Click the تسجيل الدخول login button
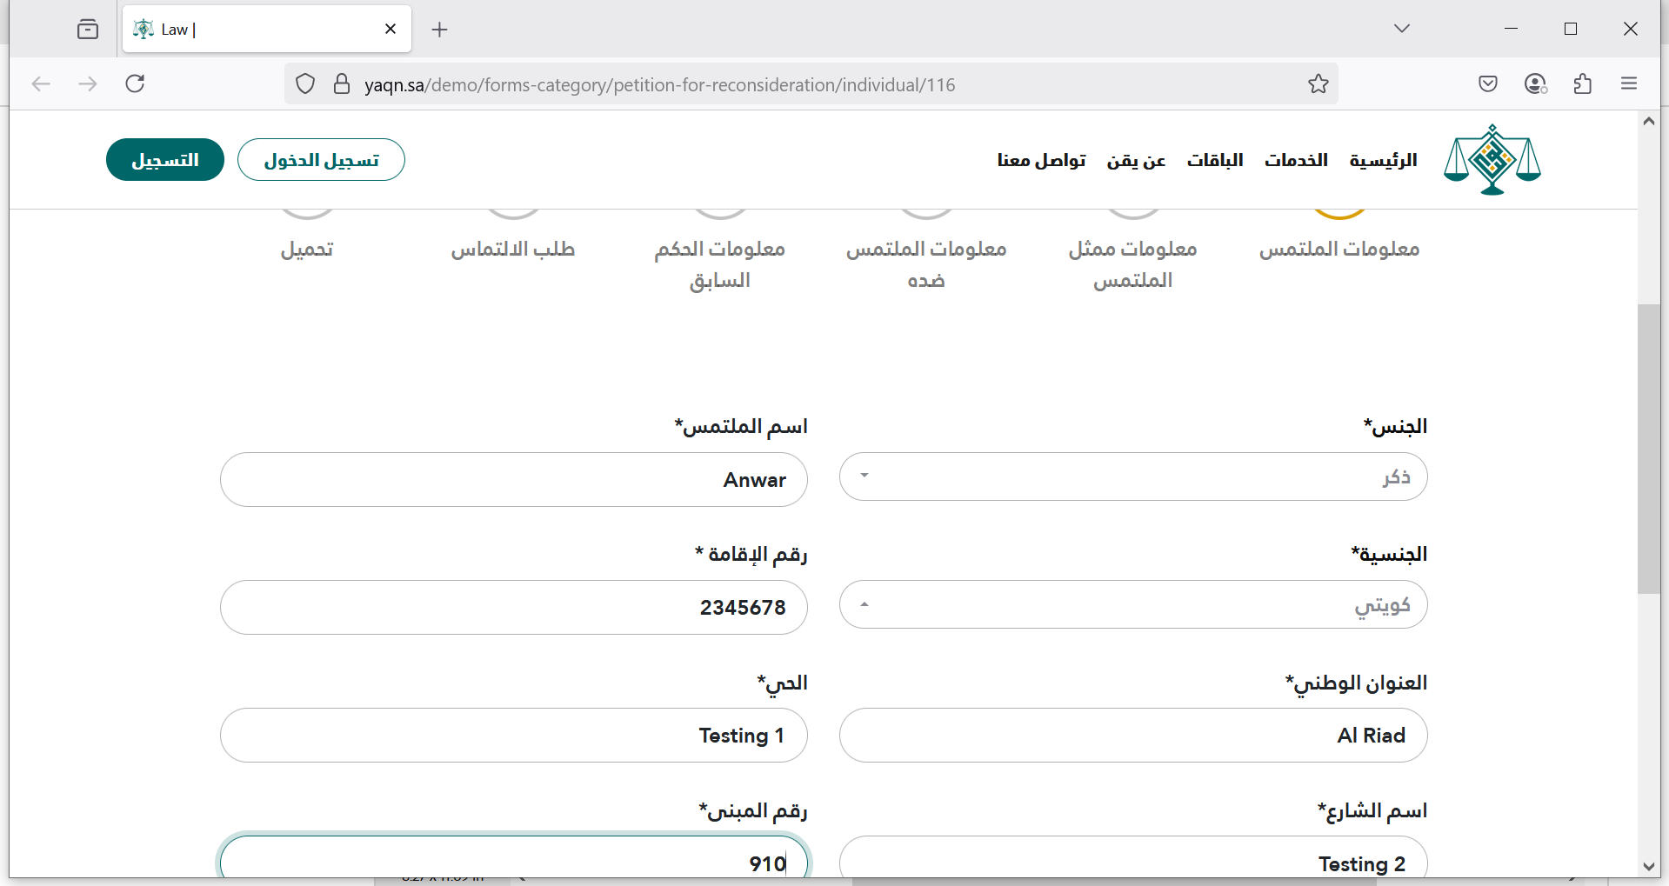 321,160
